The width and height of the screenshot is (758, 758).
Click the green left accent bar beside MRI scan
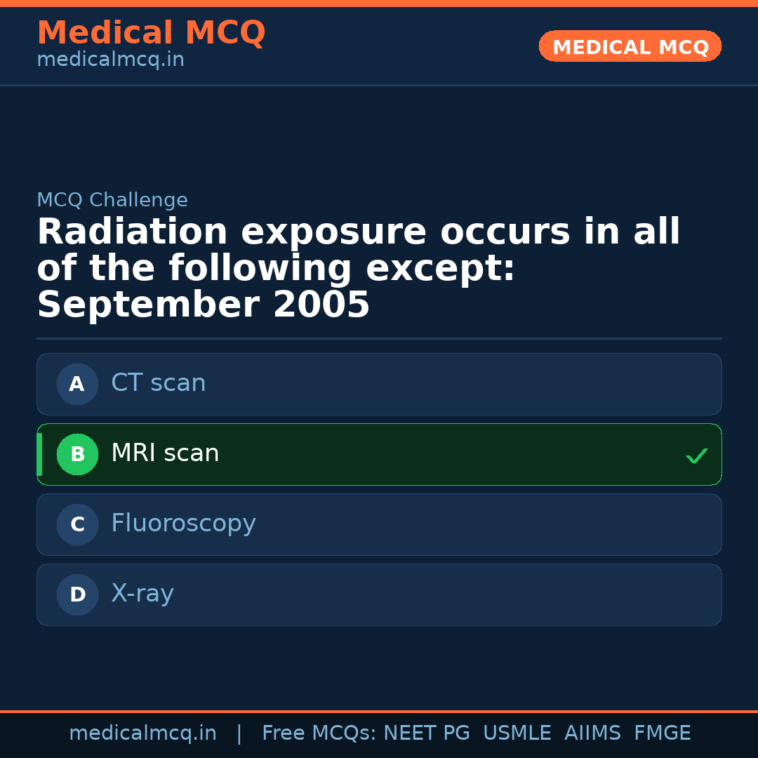(x=39, y=454)
